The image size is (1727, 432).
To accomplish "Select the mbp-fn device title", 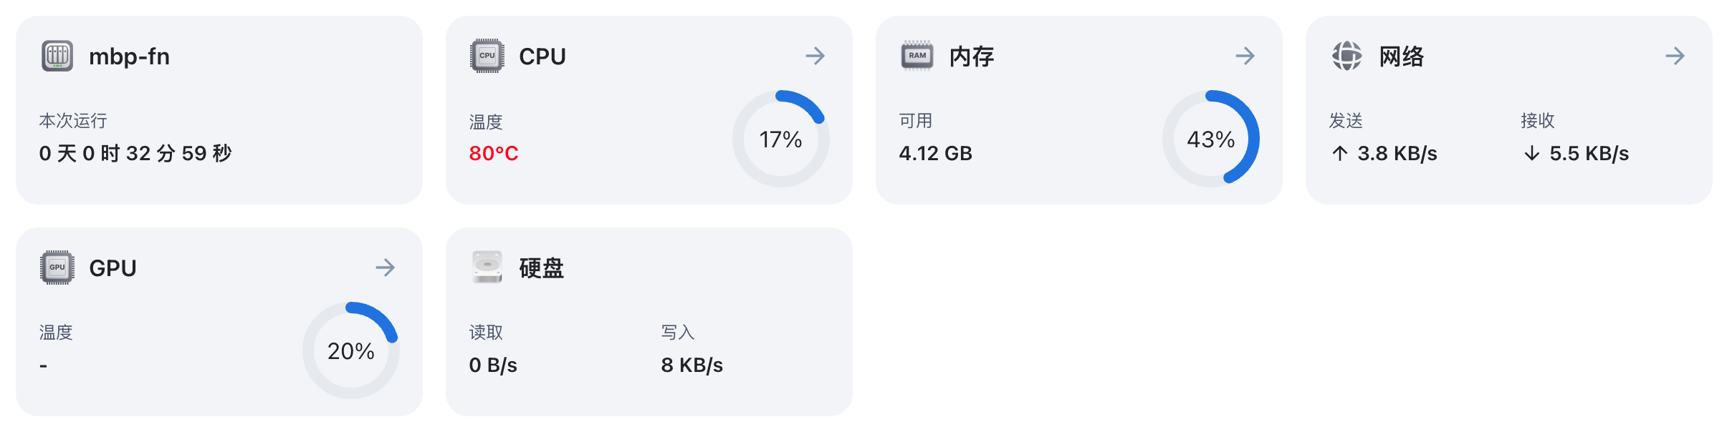I will (129, 56).
